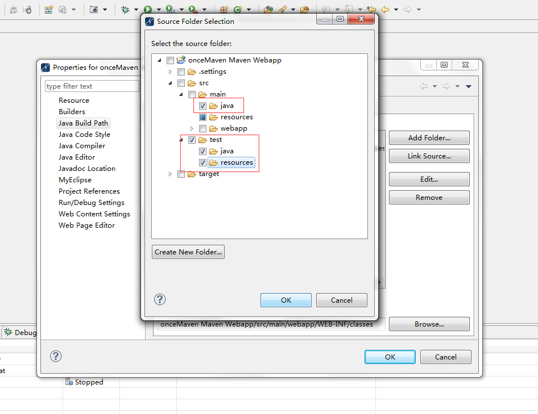The height and width of the screenshot is (414, 538).
Task: Toggle the test folder checkbox
Action: point(191,140)
